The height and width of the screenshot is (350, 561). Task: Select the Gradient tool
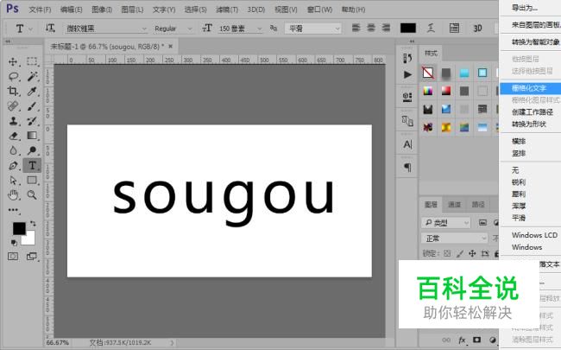point(32,136)
